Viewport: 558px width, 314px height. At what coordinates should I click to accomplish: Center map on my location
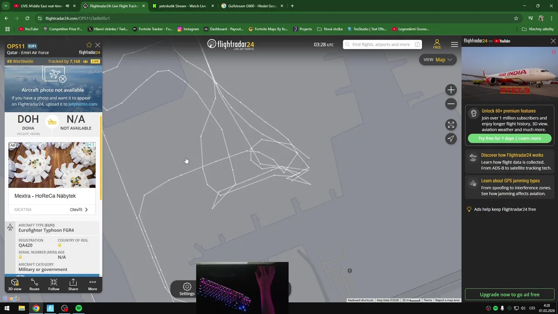click(451, 139)
